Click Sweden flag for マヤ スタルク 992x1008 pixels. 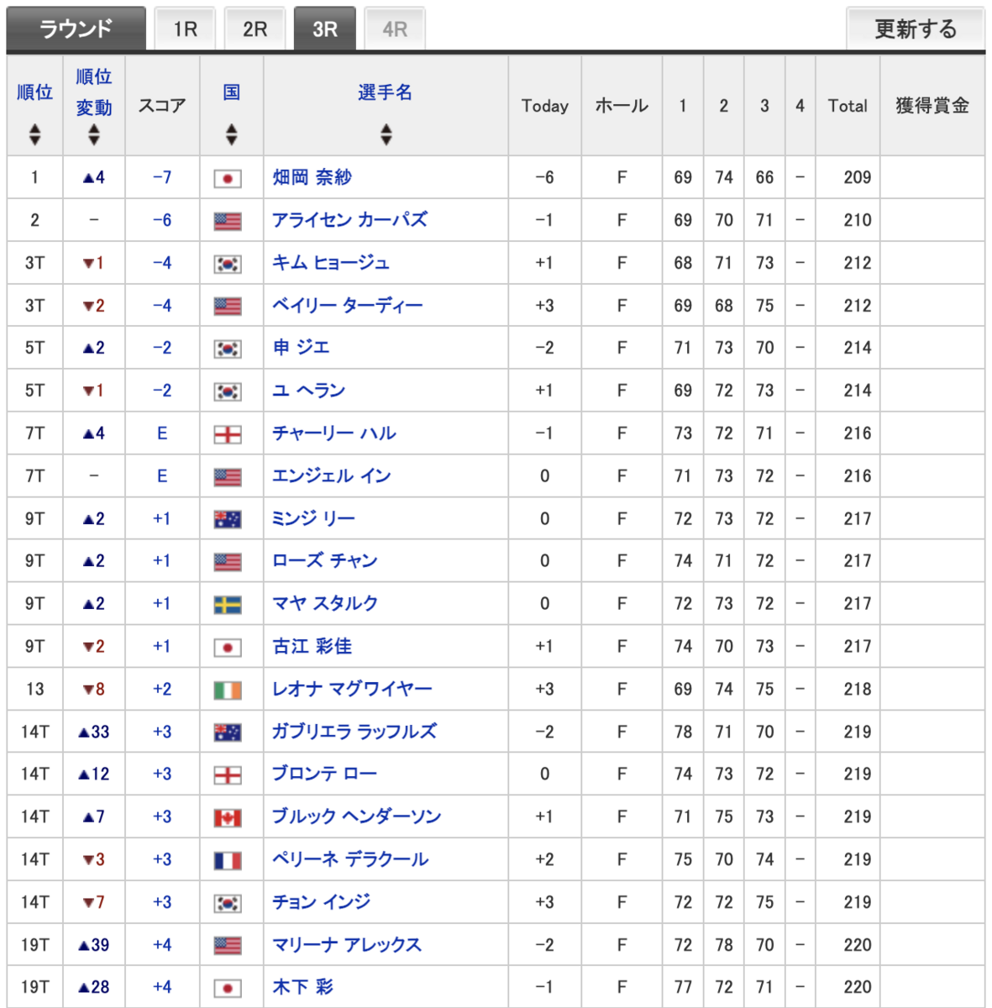point(228,606)
